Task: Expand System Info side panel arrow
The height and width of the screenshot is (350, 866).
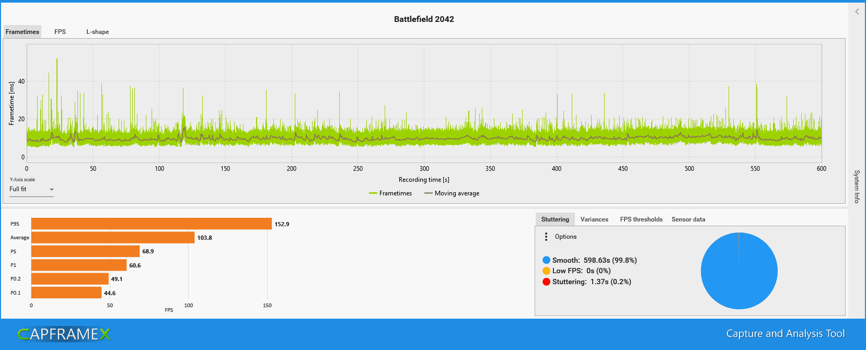Action: 857,11
